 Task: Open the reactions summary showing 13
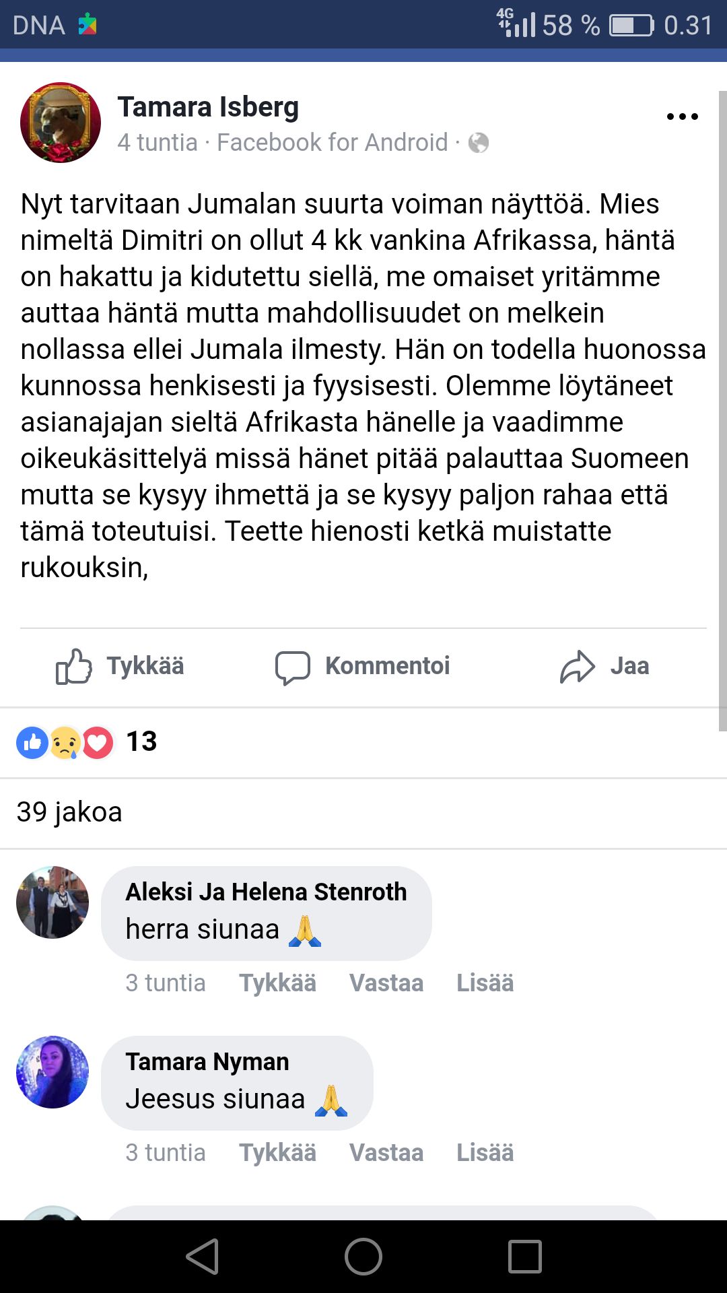[x=86, y=742]
